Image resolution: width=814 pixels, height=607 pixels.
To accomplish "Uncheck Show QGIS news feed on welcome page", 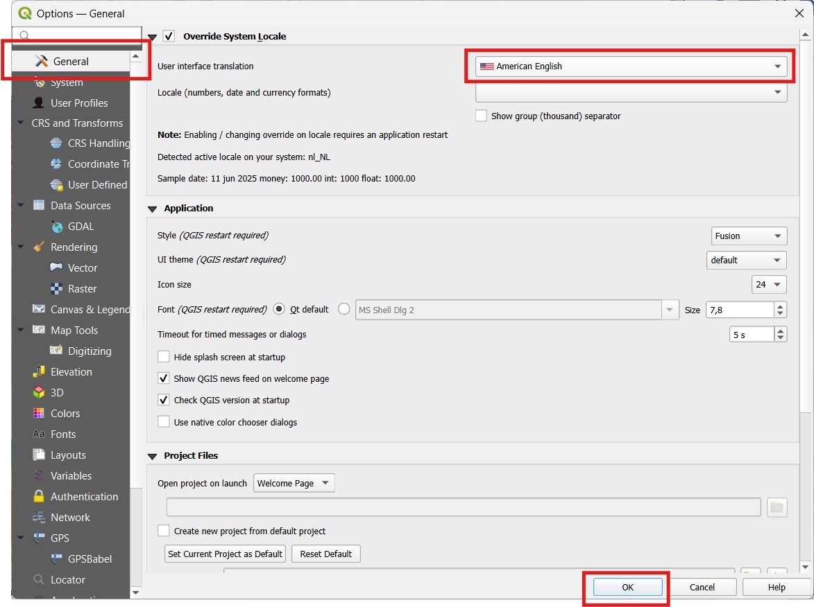I will pos(164,378).
